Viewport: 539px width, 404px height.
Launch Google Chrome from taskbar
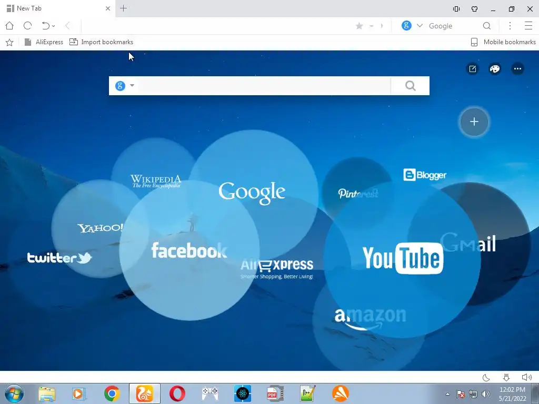pyautogui.click(x=112, y=393)
